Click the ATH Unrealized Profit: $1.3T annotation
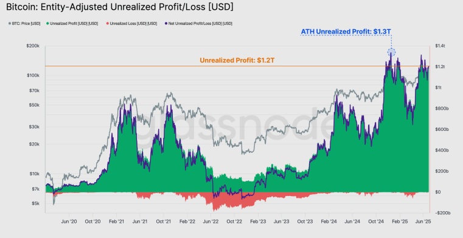This screenshot has height=238, width=463. (x=346, y=32)
